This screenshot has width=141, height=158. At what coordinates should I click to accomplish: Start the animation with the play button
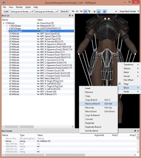[x=105, y=11]
